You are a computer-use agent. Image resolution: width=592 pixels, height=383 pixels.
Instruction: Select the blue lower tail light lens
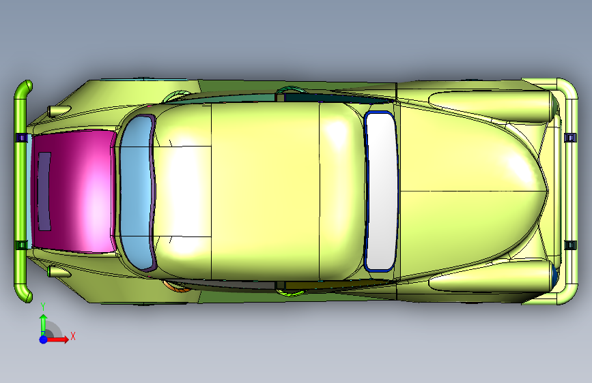point(554,275)
